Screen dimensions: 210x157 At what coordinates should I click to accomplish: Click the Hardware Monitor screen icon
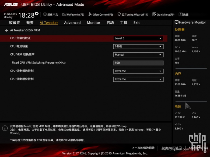point(177,22)
